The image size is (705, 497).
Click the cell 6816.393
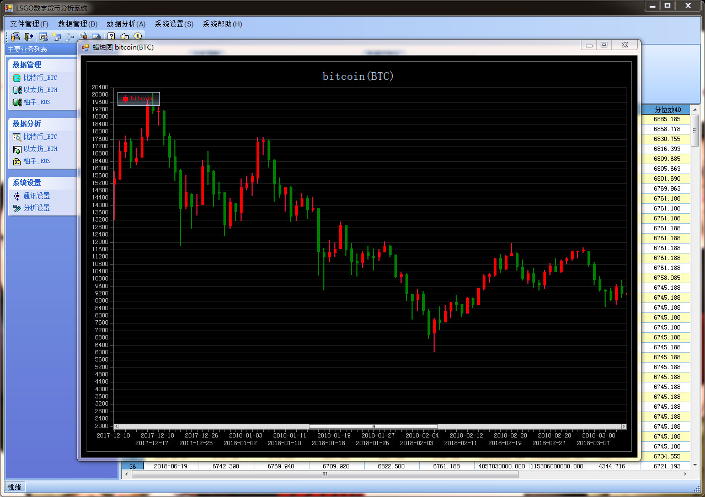(x=665, y=149)
